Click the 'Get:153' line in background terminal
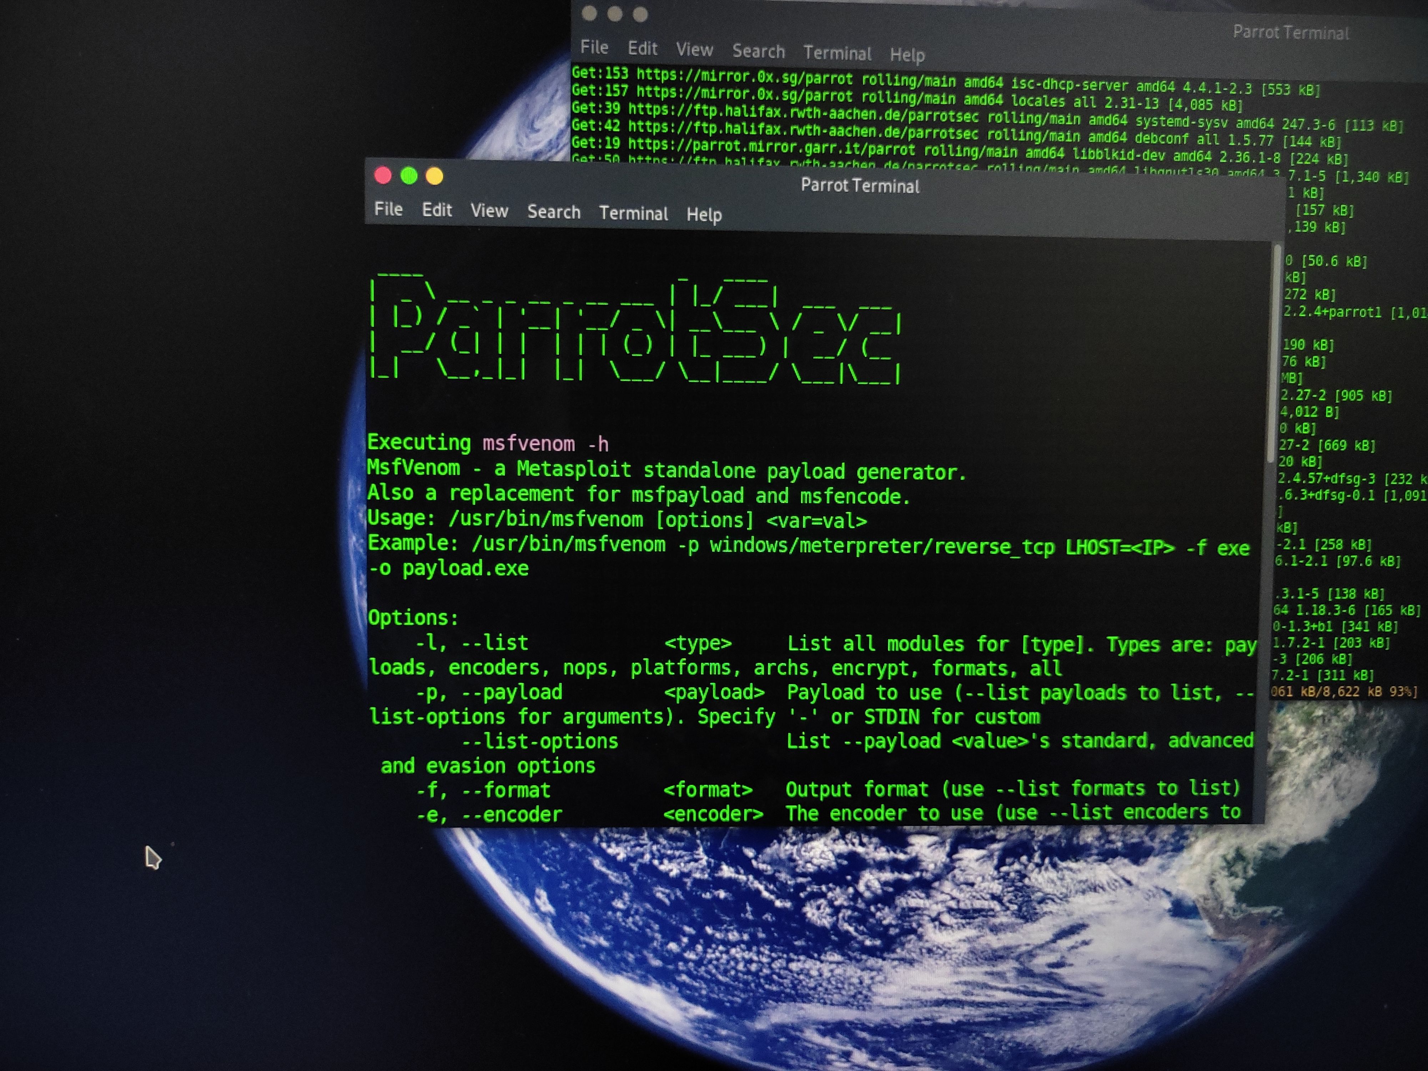 [946, 81]
